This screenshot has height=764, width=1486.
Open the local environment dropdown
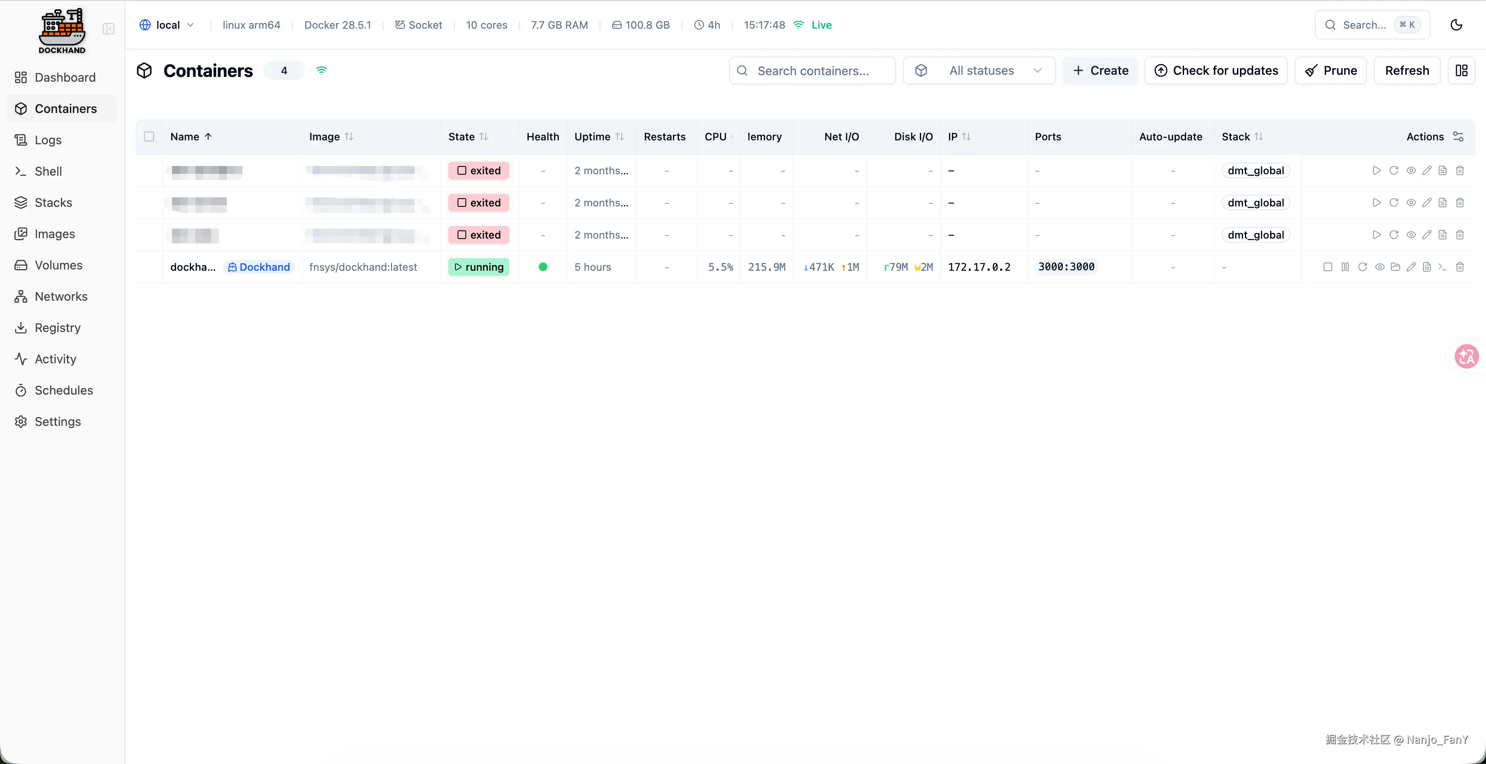tap(167, 25)
